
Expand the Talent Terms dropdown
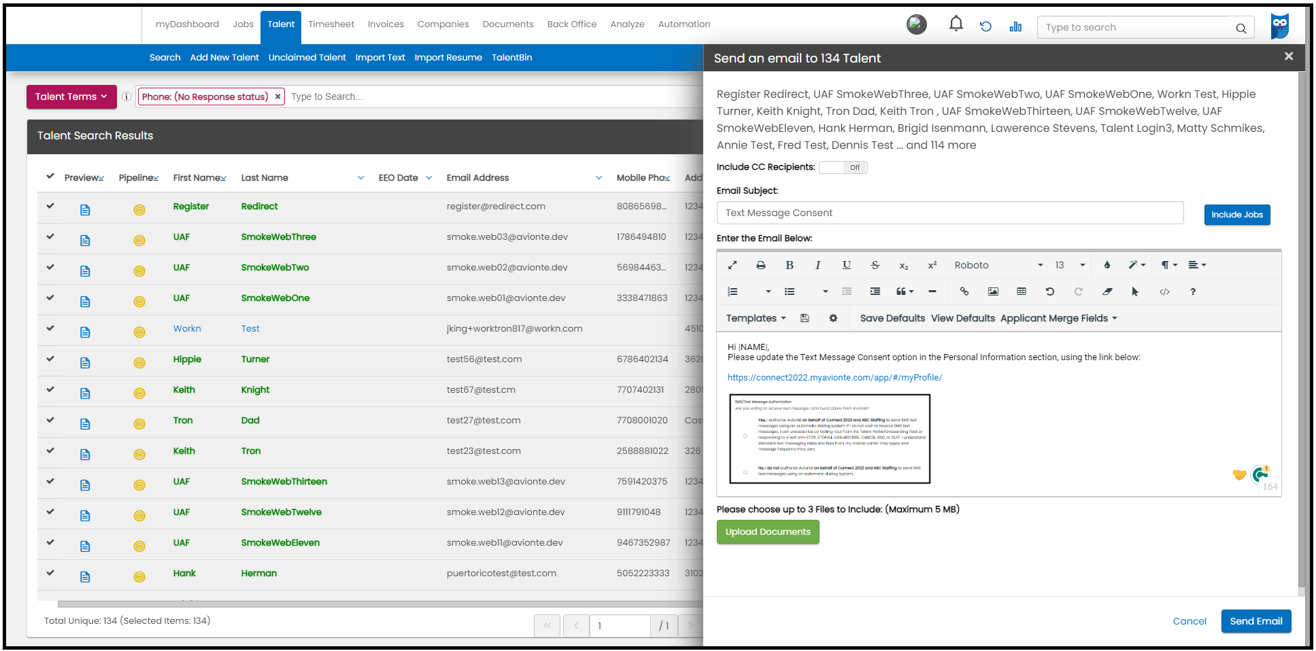(x=71, y=96)
